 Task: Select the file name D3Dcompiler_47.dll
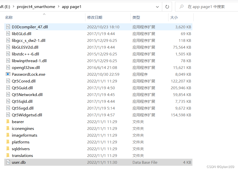pyautogui.click(x=30, y=27)
